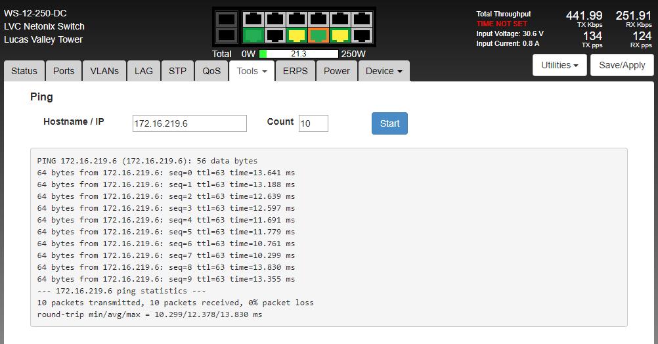Click the total PoE power usage bar
The image size is (658, 344).
pyautogui.click(x=299, y=54)
